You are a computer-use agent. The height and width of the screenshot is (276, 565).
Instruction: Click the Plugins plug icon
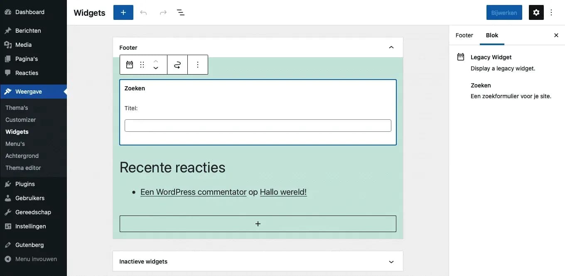[8, 184]
